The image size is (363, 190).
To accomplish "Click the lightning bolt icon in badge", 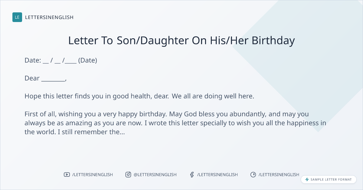I will [x=307, y=179].
